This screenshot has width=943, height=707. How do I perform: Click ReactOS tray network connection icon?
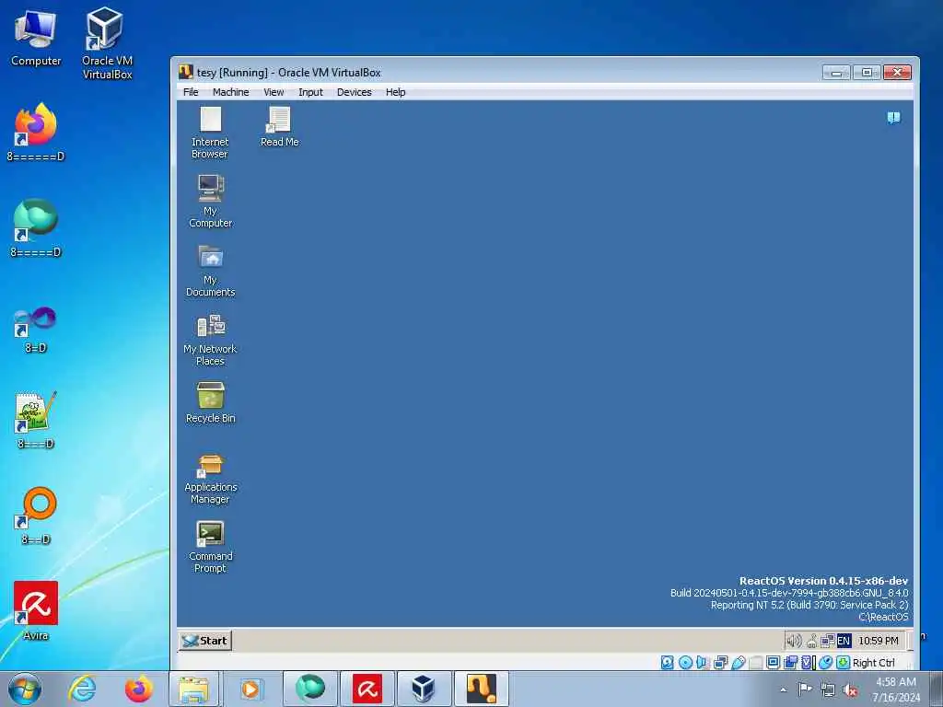click(x=828, y=642)
